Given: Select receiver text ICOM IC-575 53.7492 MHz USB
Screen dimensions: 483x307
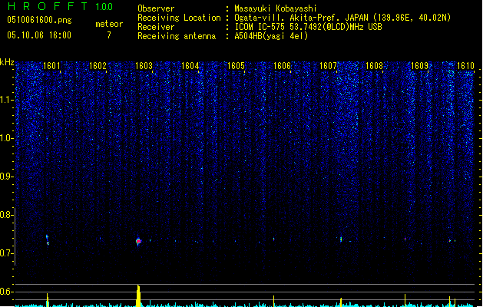Looking at the screenshot, I should [x=309, y=27].
